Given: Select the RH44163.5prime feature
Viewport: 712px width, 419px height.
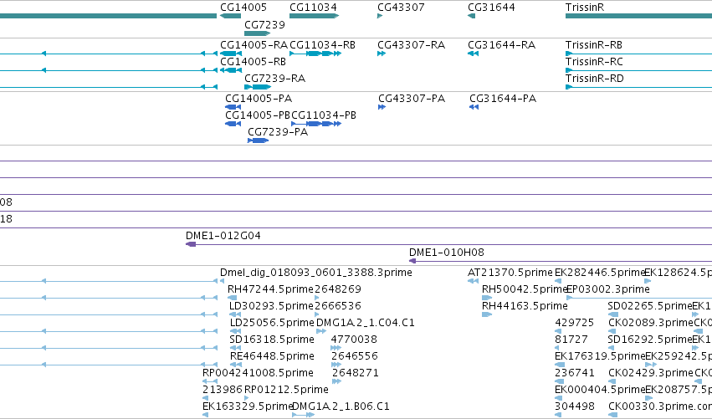Looking at the screenshot, I should [x=487, y=314].
